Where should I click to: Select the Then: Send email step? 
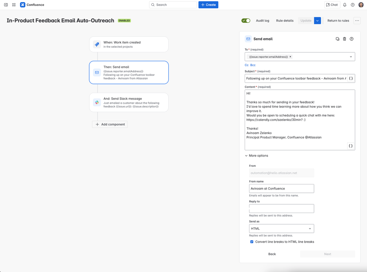pos(129,72)
